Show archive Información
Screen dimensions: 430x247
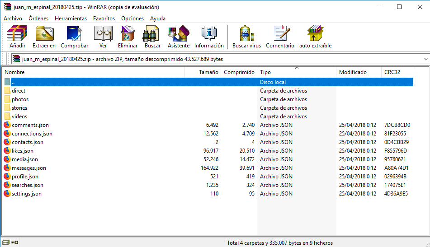(209, 37)
